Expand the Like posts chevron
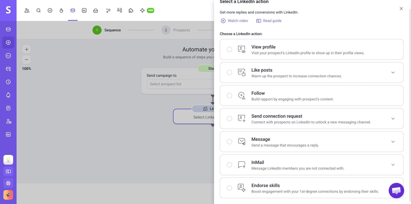The width and height of the screenshot is (411, 204). tap(393, 72)
